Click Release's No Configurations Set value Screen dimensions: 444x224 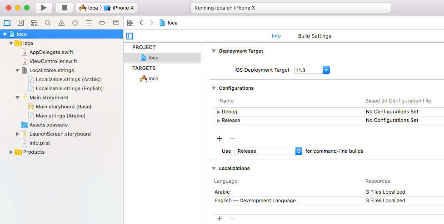pos(392,120)
